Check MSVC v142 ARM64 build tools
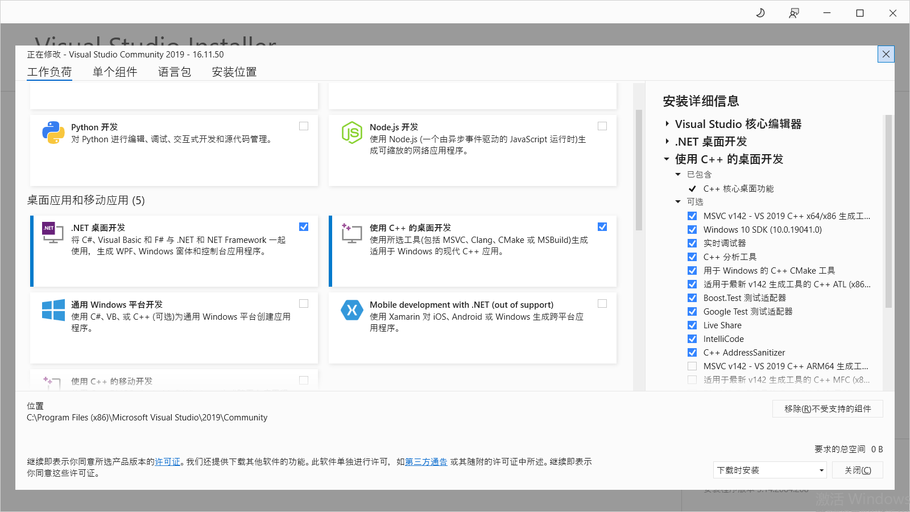The image size is (910, 512). 692,366
